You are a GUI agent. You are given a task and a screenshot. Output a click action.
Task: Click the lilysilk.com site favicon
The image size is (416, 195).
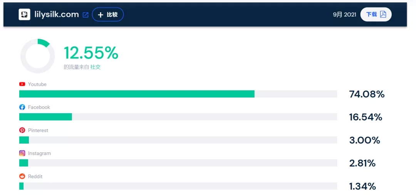tap(24, 15)
